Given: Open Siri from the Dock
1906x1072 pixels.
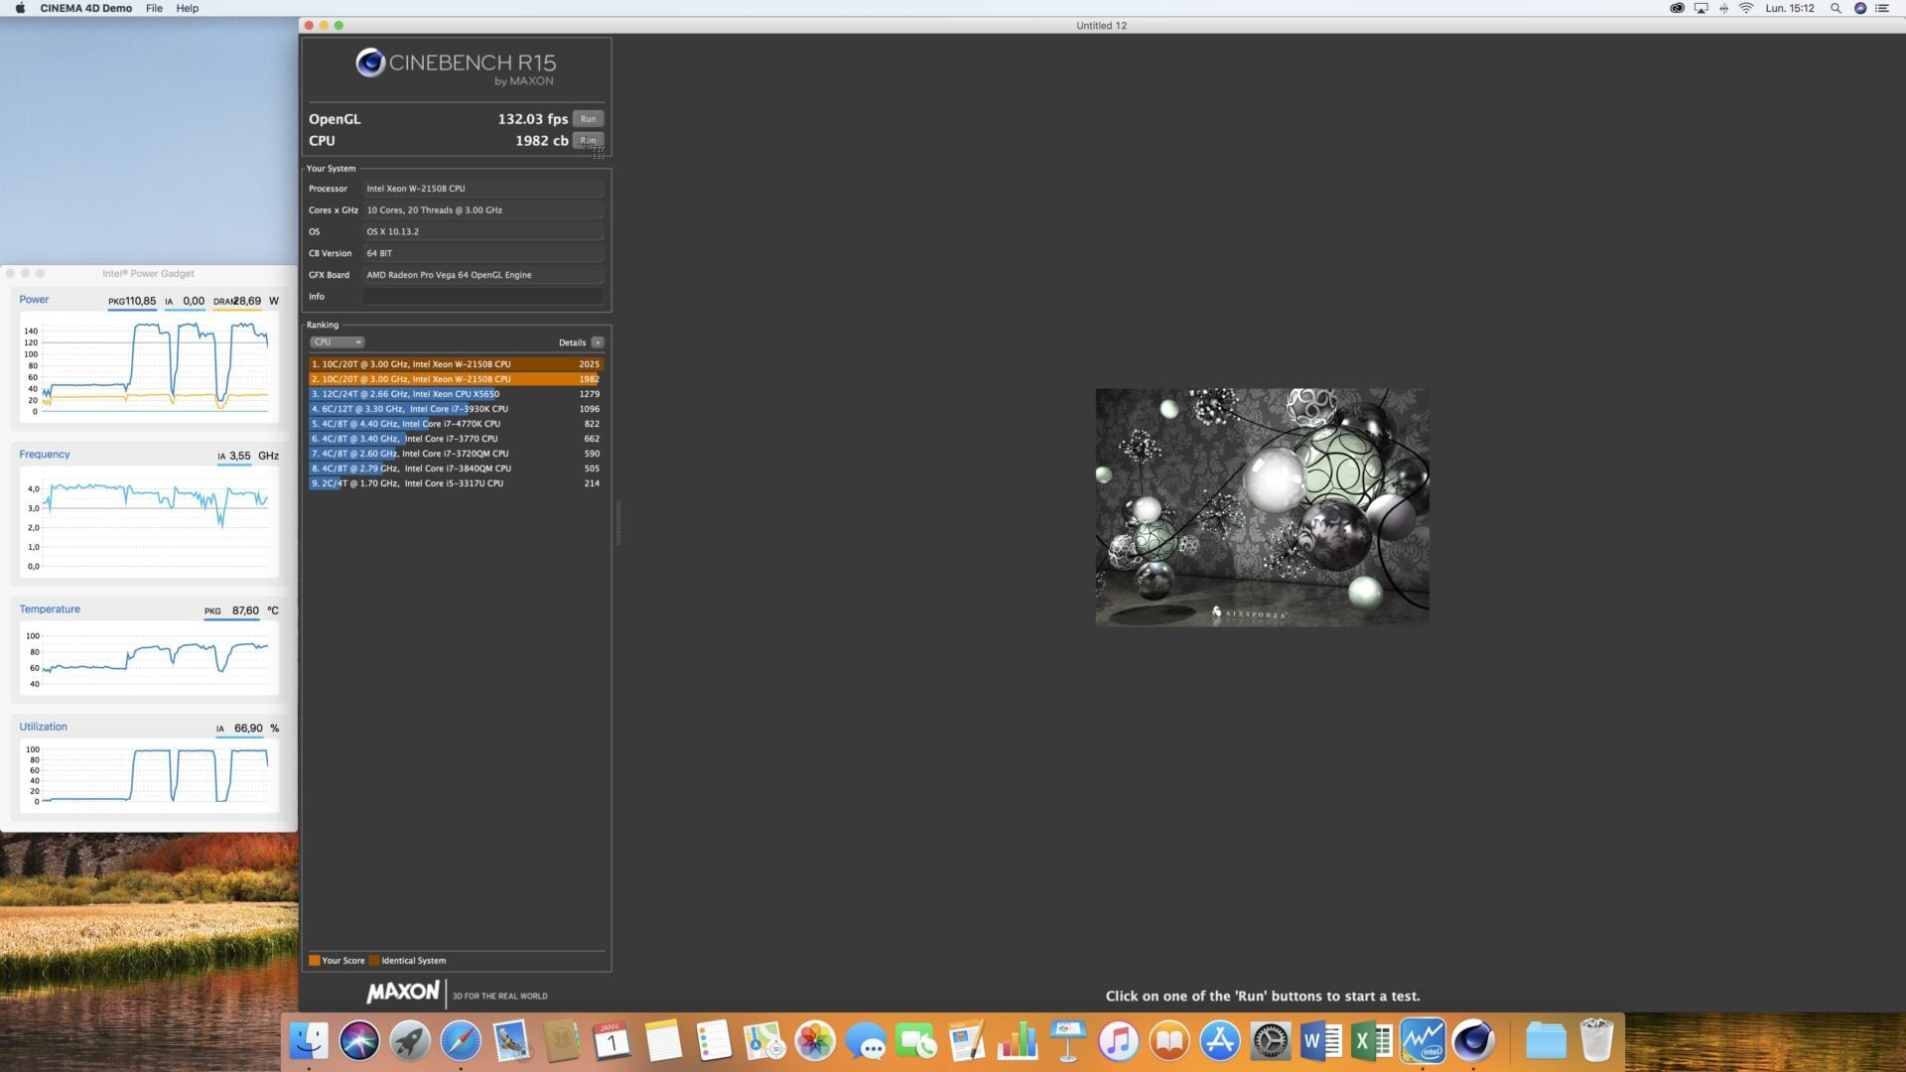Looking at the screenshot, I should (x=359, y=1041).
